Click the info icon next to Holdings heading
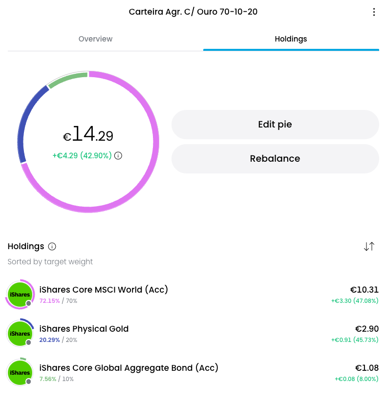 point(52,247)
